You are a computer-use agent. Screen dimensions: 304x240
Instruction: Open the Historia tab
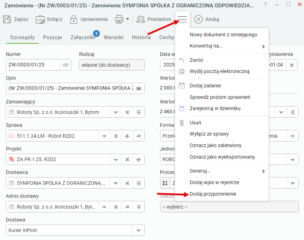click(141, 37)
